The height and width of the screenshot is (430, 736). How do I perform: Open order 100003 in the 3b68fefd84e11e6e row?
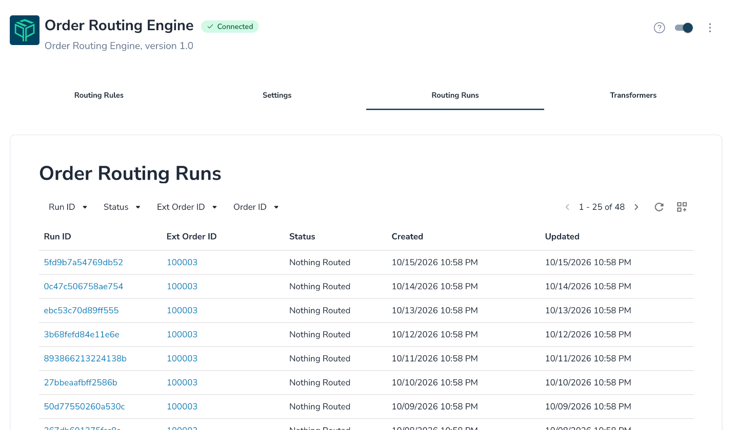(x=182, y=335)
